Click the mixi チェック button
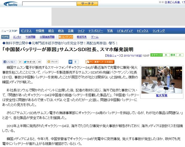 [53, 62]
